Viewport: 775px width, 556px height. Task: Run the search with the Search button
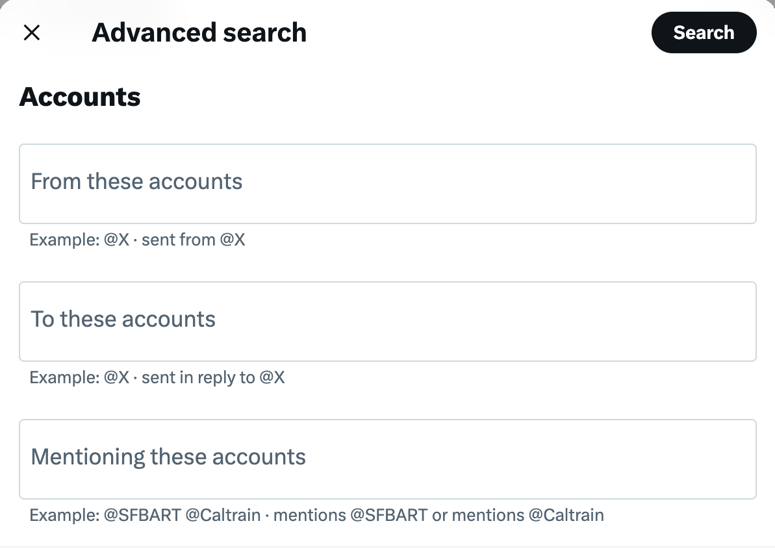704,32
